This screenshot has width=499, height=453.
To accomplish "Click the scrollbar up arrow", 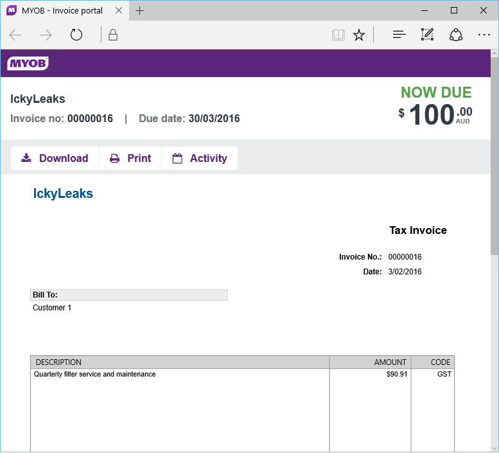I will [x=494, y=54].
